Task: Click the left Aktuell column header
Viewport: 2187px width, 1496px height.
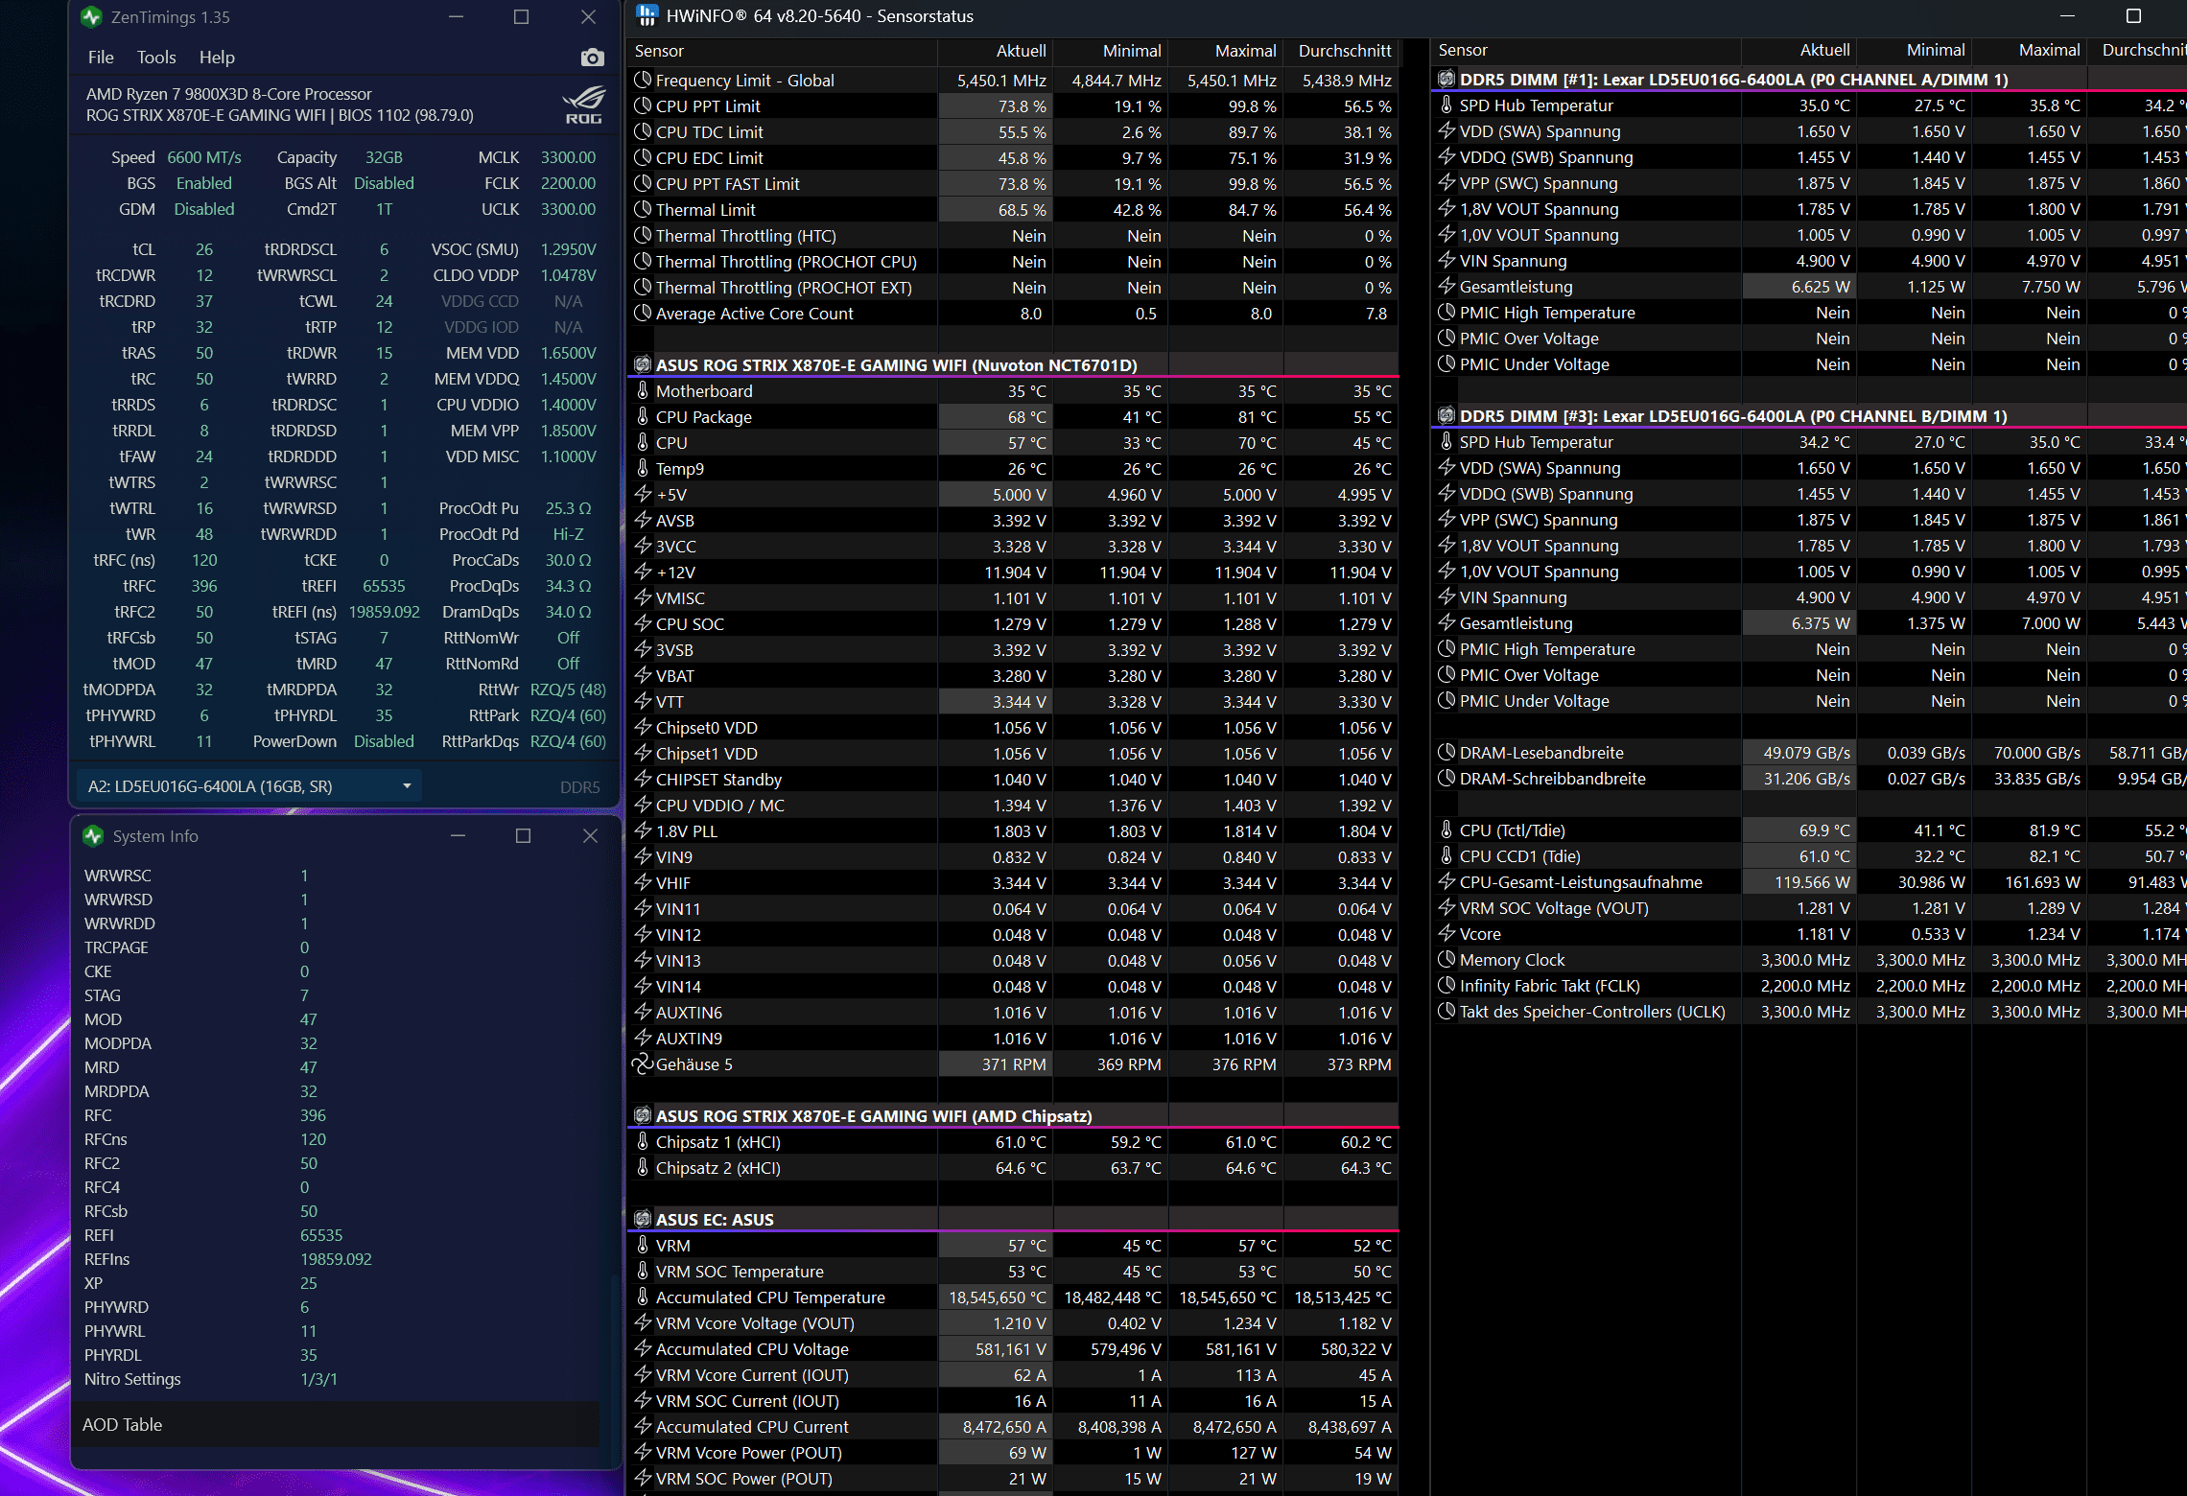Action: coord(995,51)
